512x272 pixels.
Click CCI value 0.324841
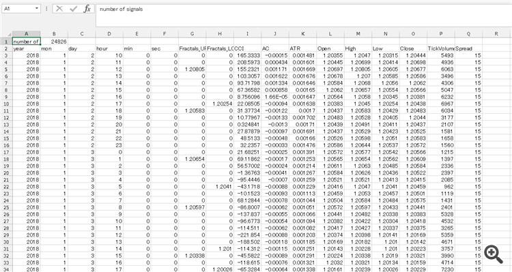click(x=247, y=124)
